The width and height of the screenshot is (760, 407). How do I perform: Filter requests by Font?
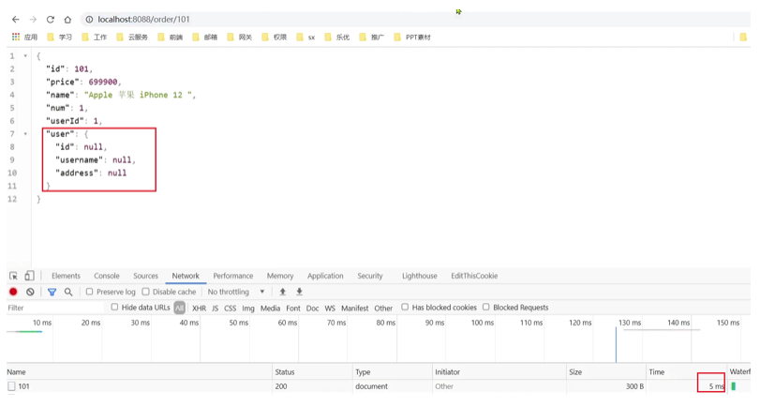(293, 308)
